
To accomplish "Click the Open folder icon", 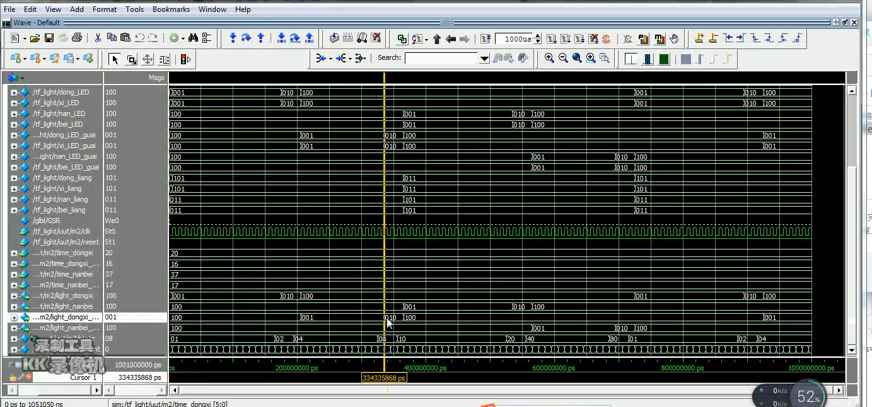I will [35, 38].
